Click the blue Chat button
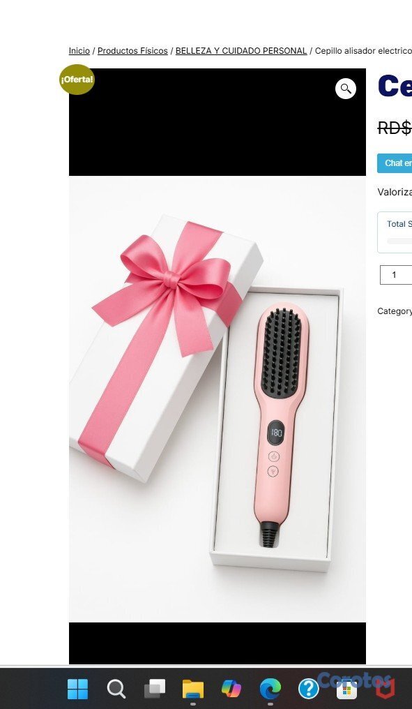 (x=395, y=163)
